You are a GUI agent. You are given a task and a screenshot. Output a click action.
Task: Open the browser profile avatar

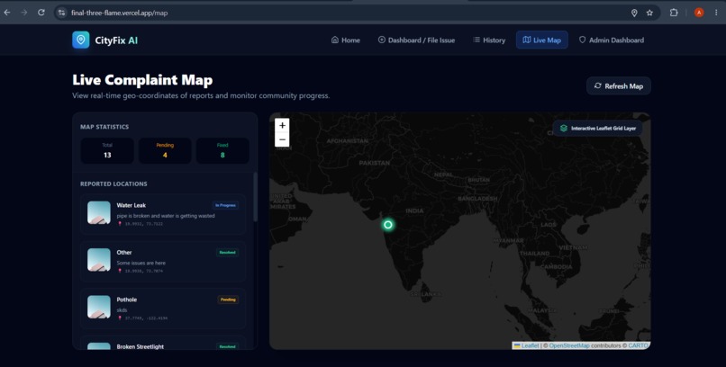tap(699, 13)
